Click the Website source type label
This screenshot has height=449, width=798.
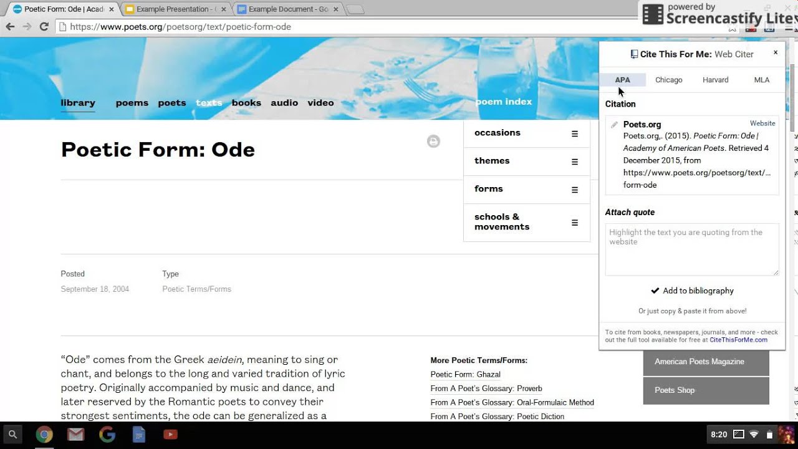(x=762, y=123)
